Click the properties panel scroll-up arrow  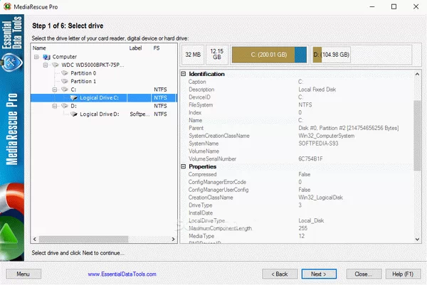tap(417, 74)
